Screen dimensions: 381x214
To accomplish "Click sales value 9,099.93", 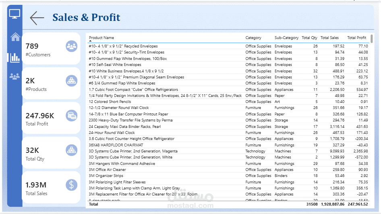I will 337,151.
